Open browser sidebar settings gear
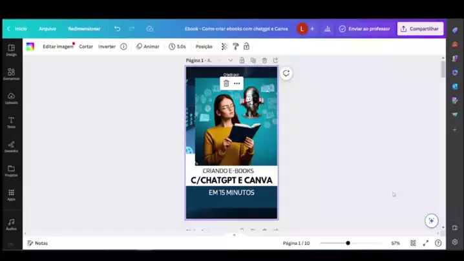 [455, 242]
